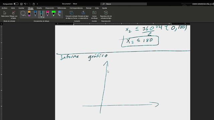
Task: Click Convertir entrada de lápiz en forma
Action: pyautogui.click(x=71, y=15)
